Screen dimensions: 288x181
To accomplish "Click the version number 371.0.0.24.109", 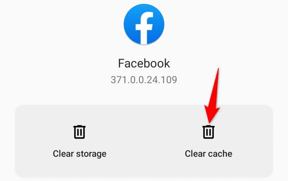I will (x=144, y=80).
